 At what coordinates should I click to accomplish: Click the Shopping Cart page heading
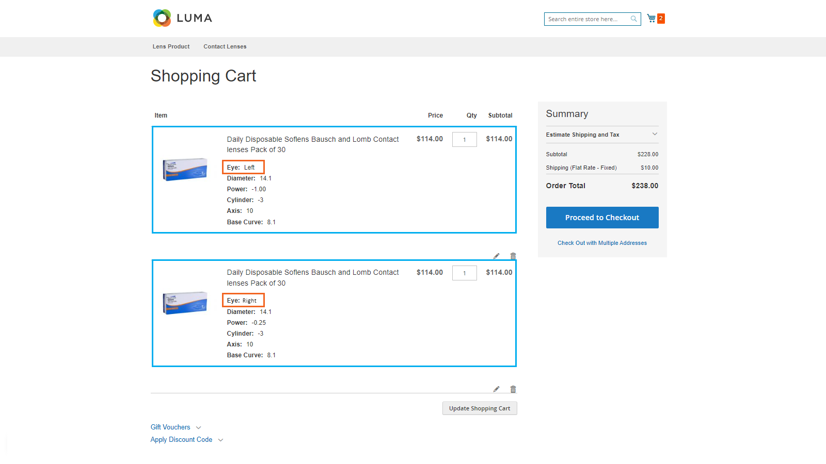[203, 76]
